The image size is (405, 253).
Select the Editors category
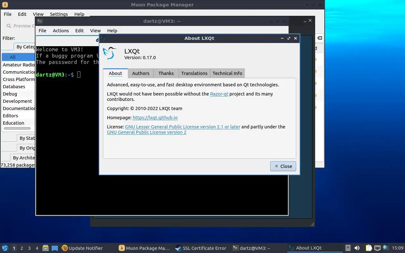coord(19,115)
